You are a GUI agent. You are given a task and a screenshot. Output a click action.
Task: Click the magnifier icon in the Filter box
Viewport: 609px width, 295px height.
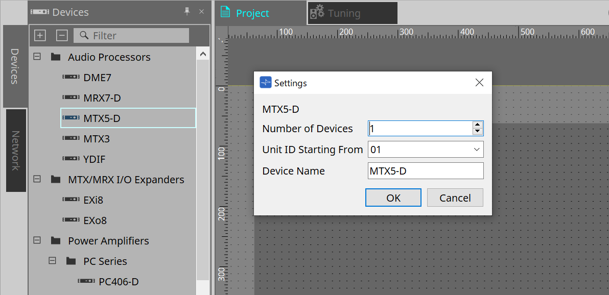coord(84,35)
